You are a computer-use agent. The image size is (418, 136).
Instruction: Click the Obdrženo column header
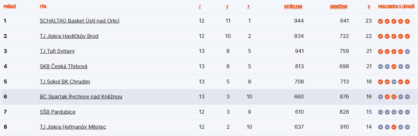(x=338, y=7)
